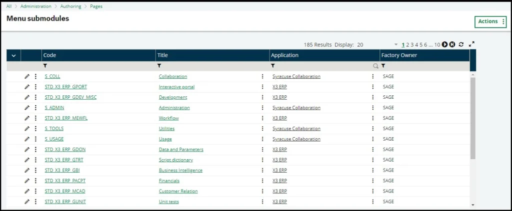
Task: Click filter icon under Code column
Action: [45, 66]
